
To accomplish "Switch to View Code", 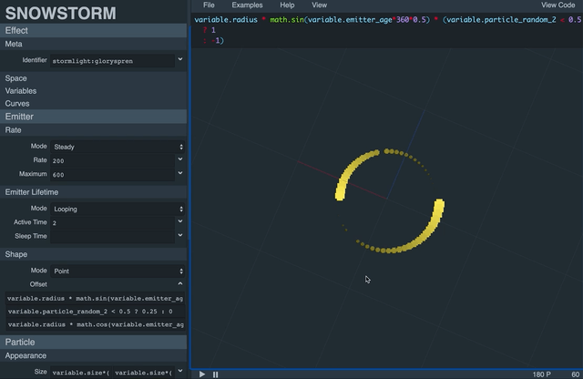I will pyautogui.click(x=557, y=5).
